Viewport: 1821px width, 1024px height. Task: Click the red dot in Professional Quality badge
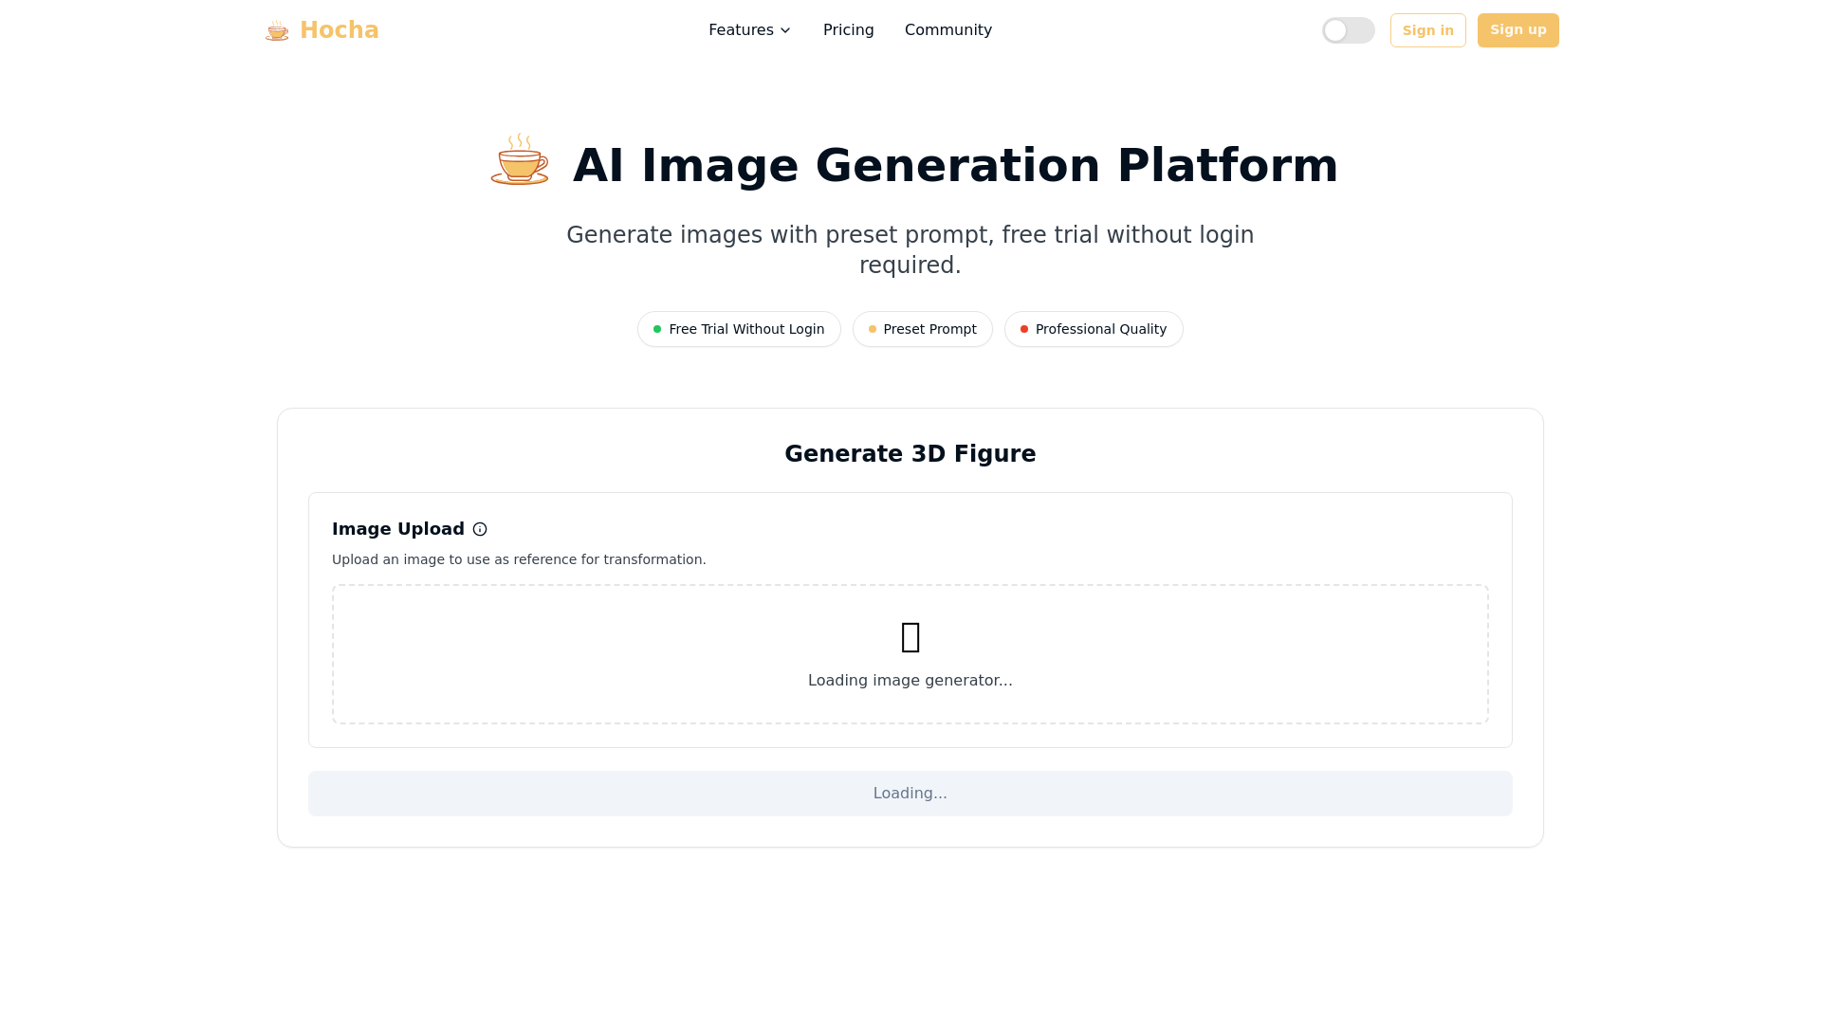click(1024, 329)
